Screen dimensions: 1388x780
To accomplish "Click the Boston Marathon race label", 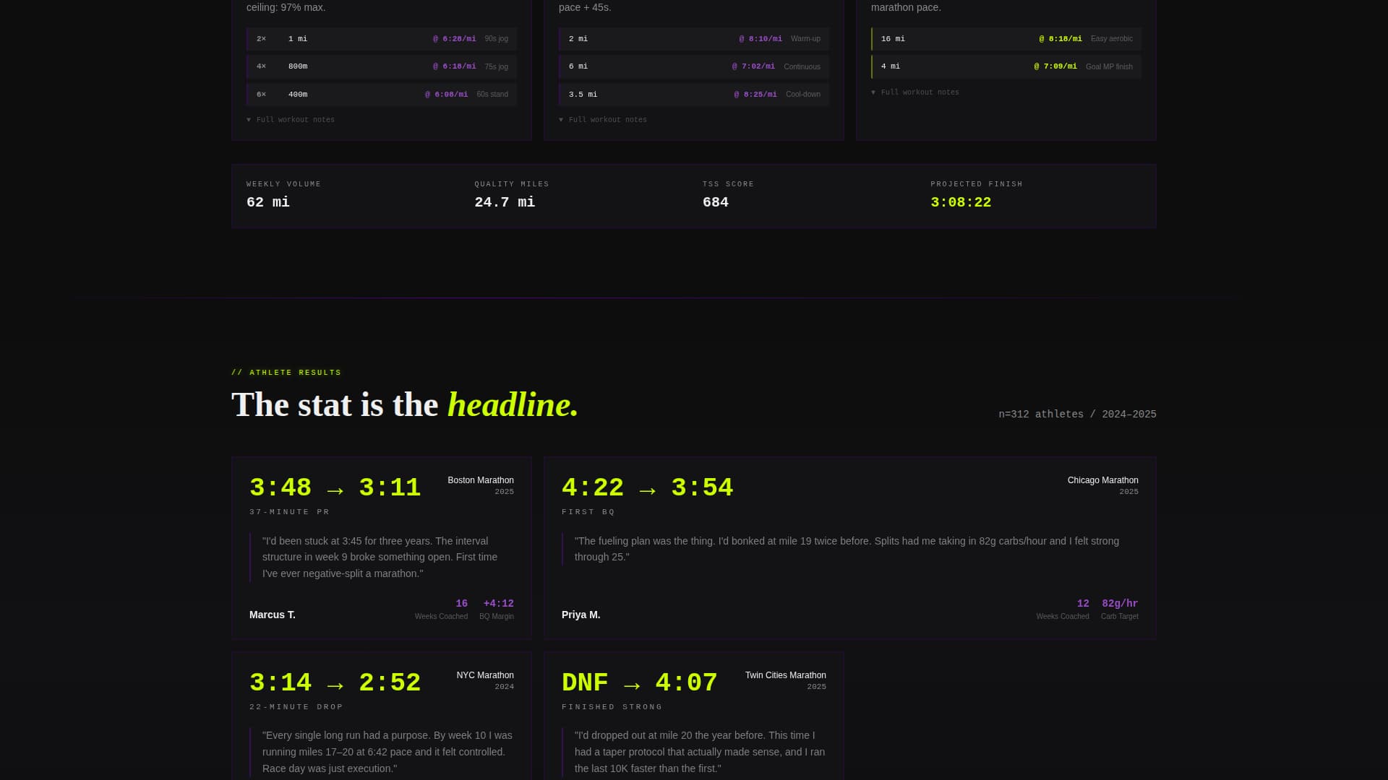I will click(481, 480).
